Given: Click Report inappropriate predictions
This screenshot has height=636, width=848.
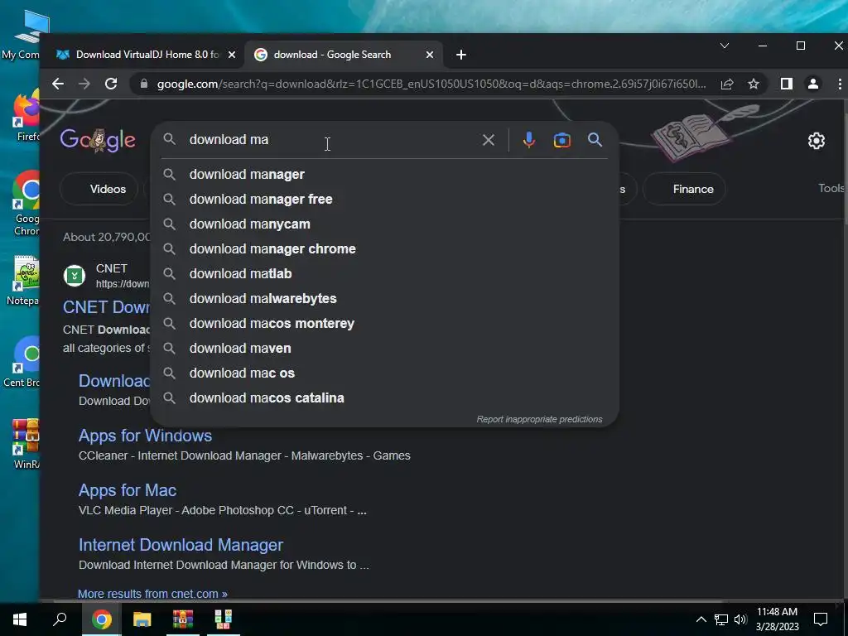Looking at the screenshot, I should click(539, 419).
